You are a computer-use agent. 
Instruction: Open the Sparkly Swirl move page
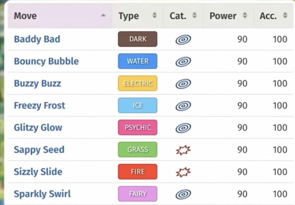[42, 194]
